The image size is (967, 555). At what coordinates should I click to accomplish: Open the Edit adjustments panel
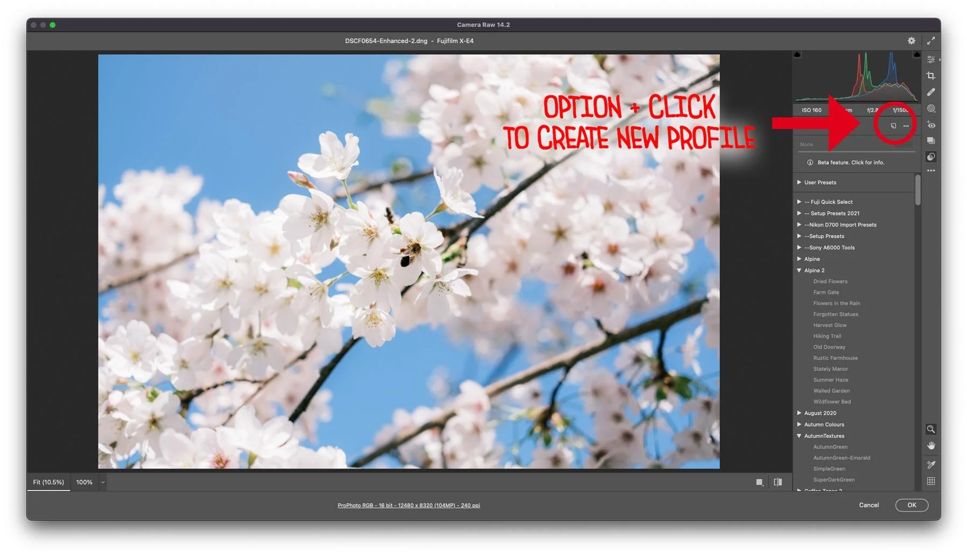tap(931, 59)
